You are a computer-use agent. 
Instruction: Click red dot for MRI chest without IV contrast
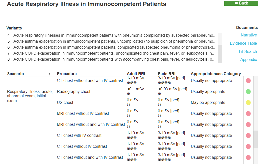click(x=248, y=114)
